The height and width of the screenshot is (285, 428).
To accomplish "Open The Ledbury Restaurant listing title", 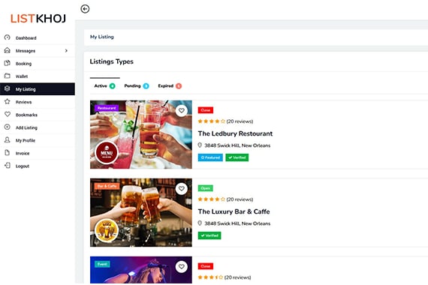I will [x=235, y=133].
